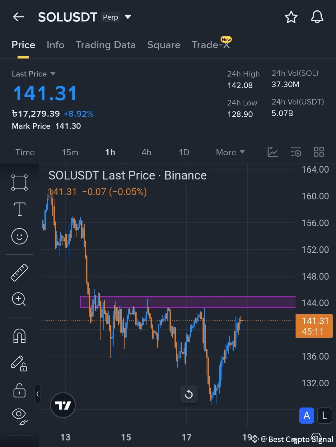Select the 4h chart interval
This screenshot has height=447, width=336.
[x=146, y=152]
